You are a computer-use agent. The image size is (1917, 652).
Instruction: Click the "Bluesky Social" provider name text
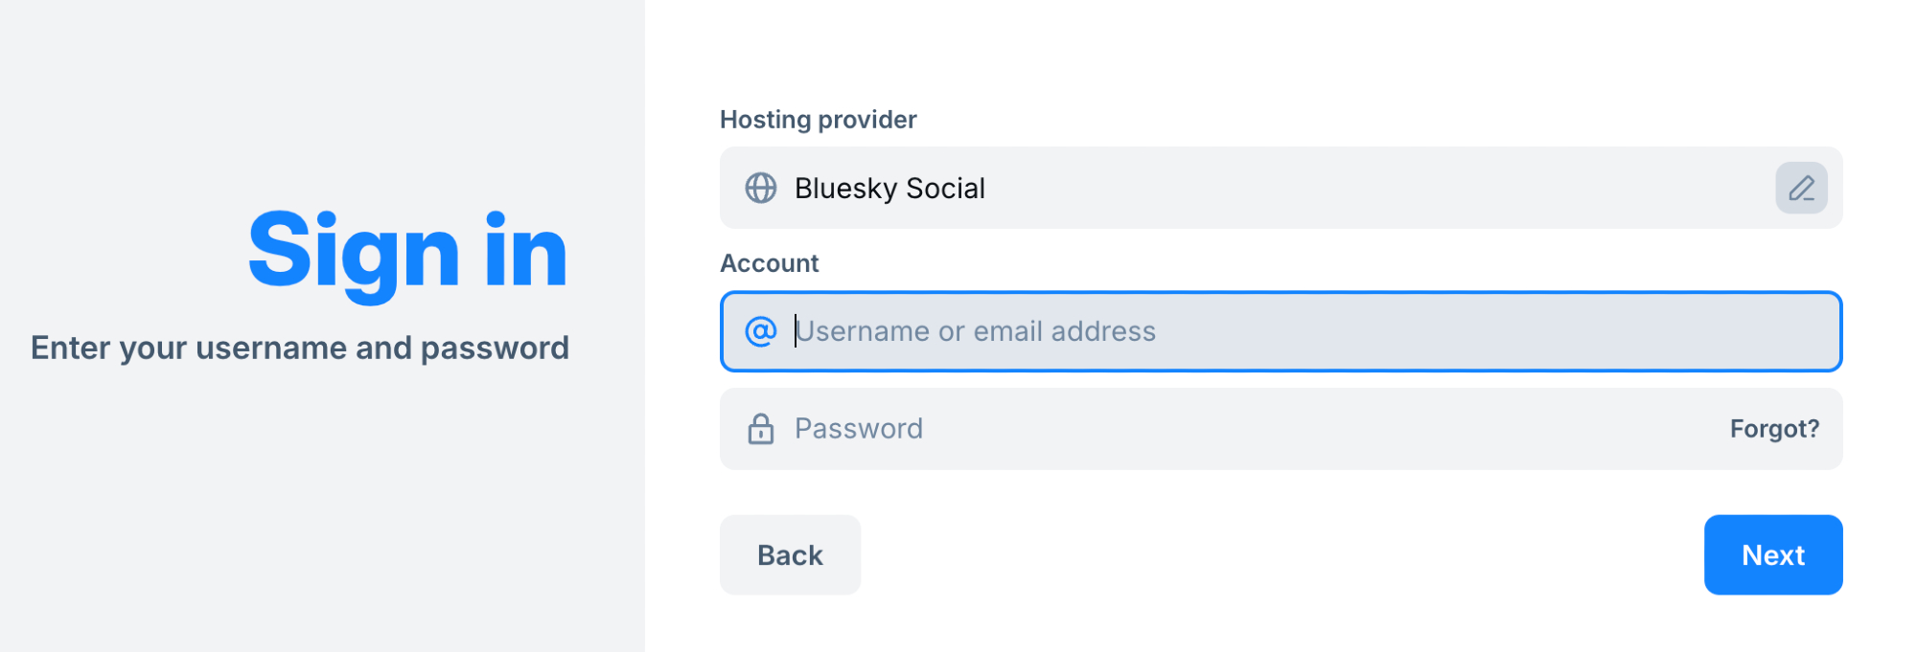(889, 189)
